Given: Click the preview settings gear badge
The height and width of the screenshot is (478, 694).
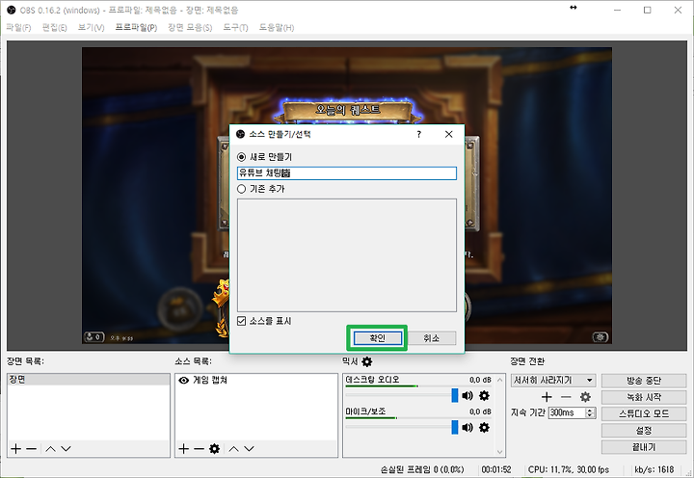Looking at the screenshot, I should pos(601,337).
